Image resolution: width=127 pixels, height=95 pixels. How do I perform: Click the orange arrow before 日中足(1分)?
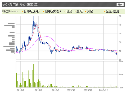pos(22,12)
